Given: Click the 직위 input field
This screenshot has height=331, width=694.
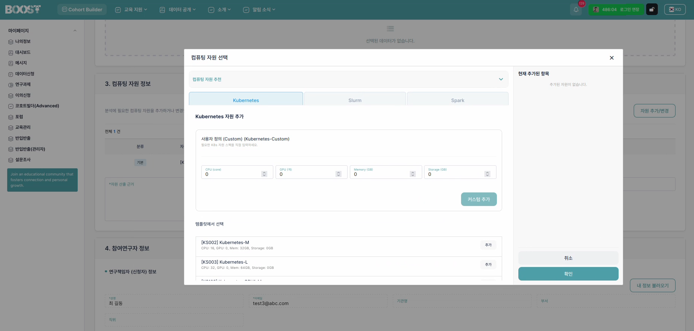Looking at the screenshot, I should pyautogui.click(x=174, y=320).
